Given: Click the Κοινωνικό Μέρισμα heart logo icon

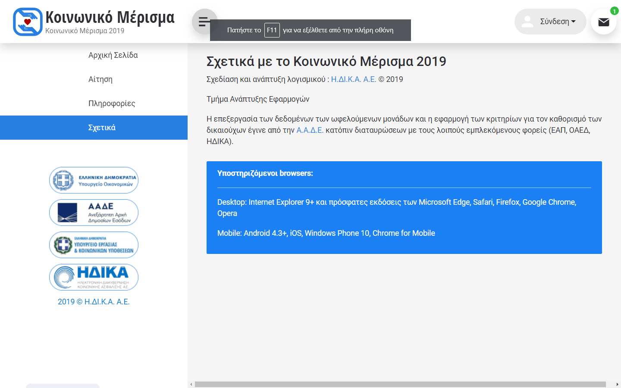Looking at the screenshot, I should coord(28,22).
